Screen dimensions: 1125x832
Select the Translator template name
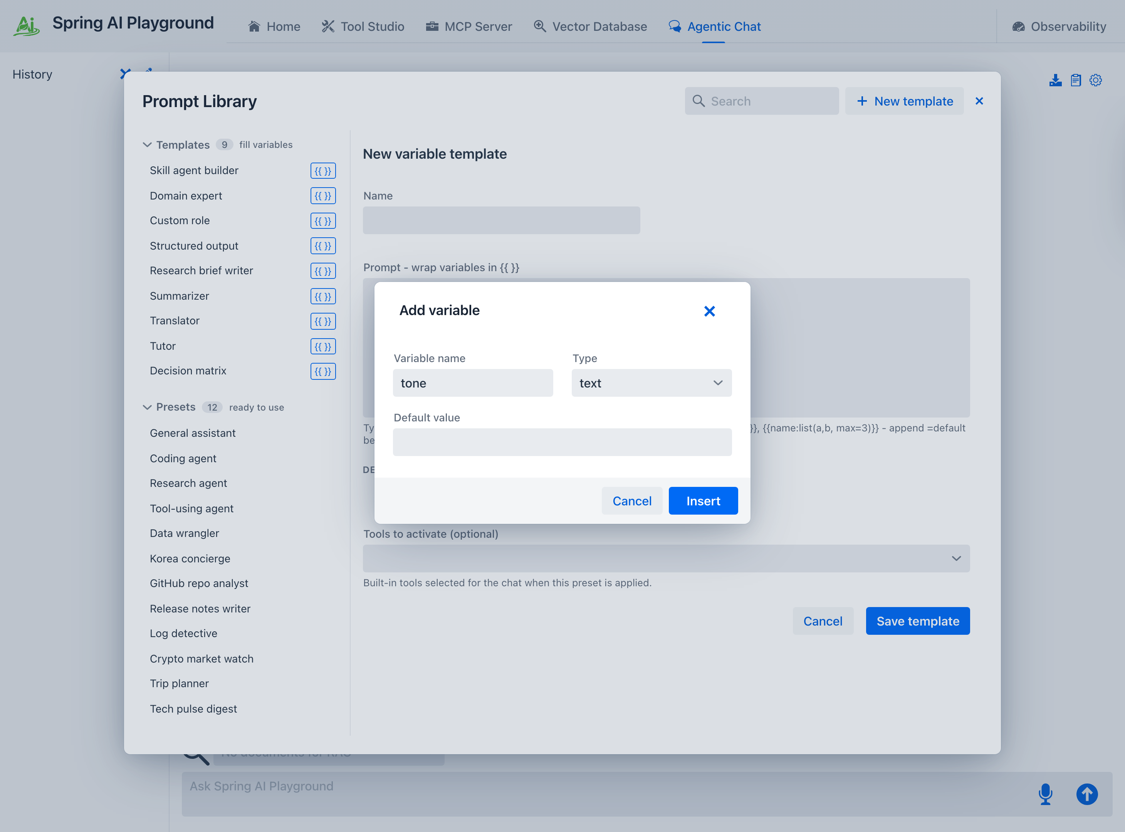(174, 321)
